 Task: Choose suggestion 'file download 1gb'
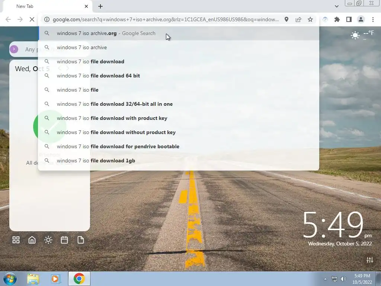(179, 161)
